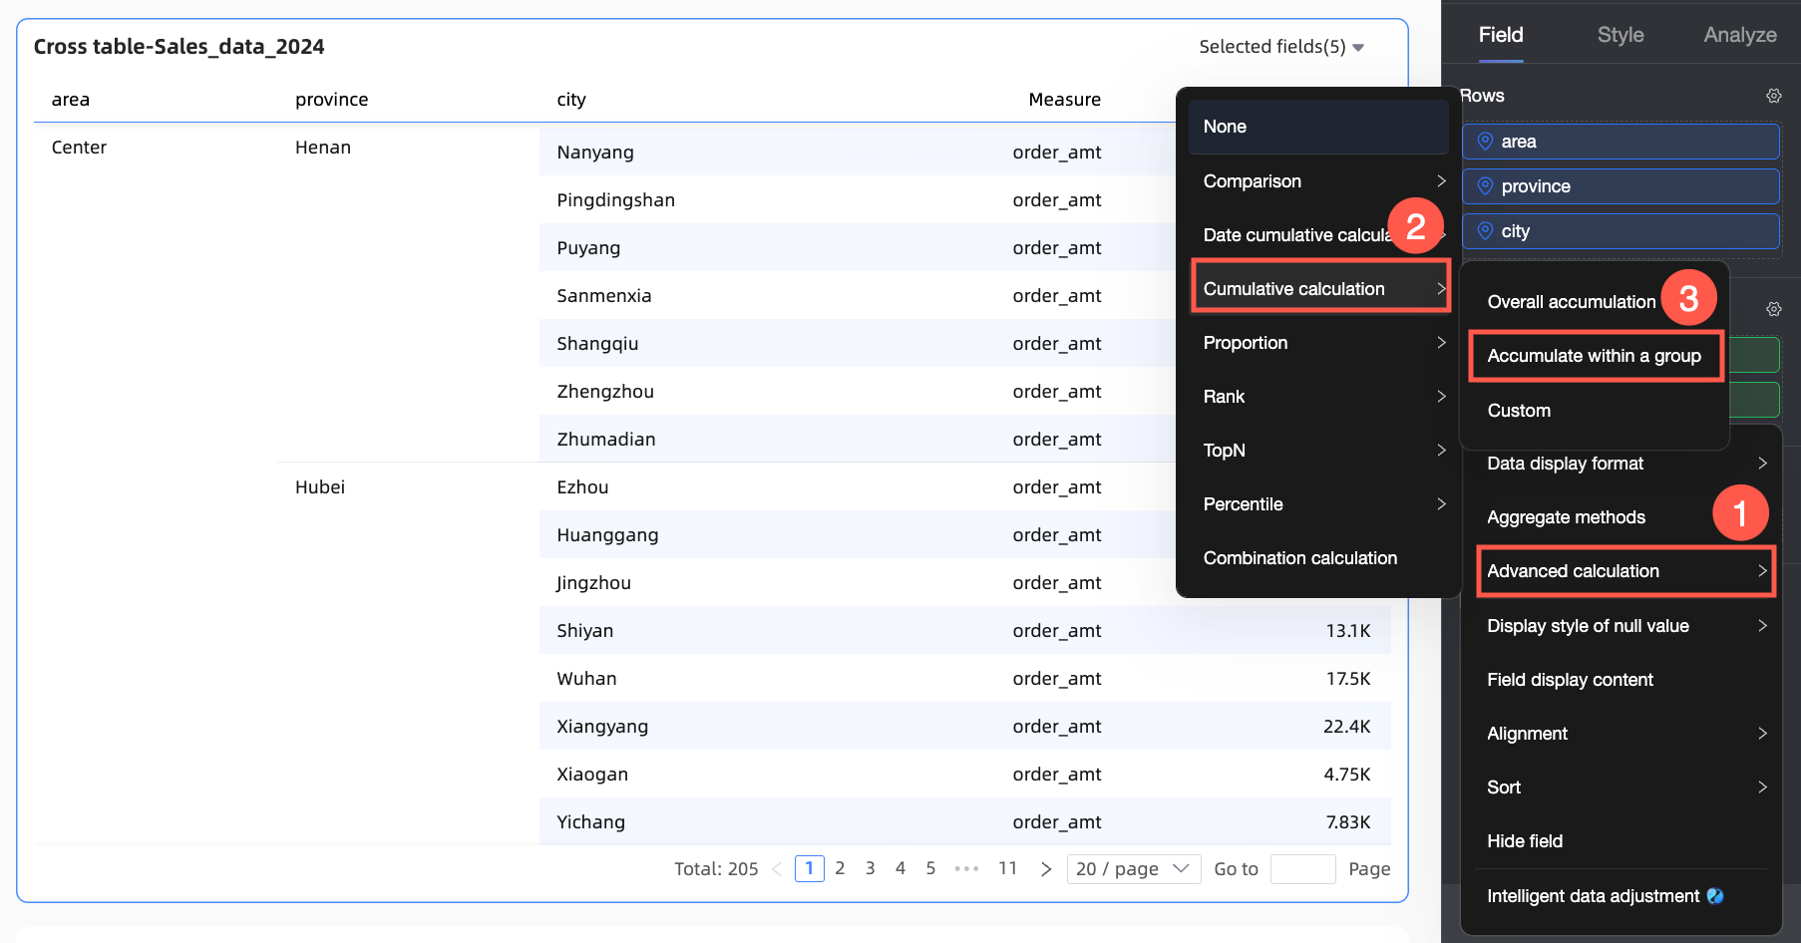Select the city field in Rows
Screen dimensions: 1801x943
pos(1621,231)
